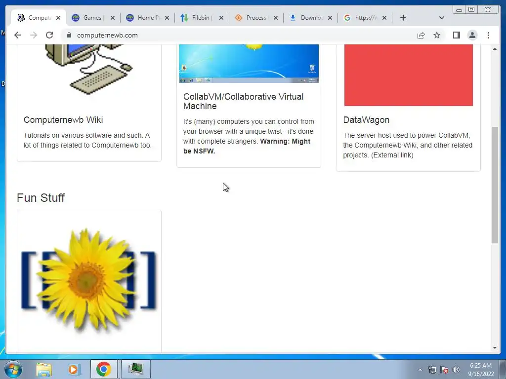Close the Process tab
The height and width of the screenshot is (379, 506).
tap(276, 18)
